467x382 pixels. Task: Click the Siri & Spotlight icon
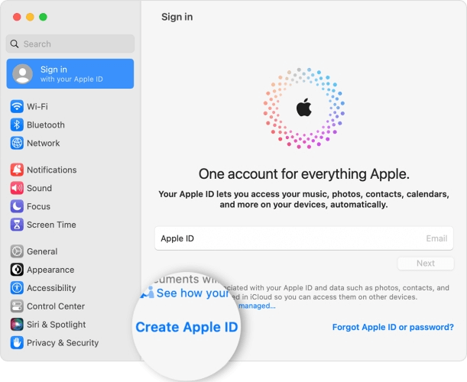pos(17,325)
